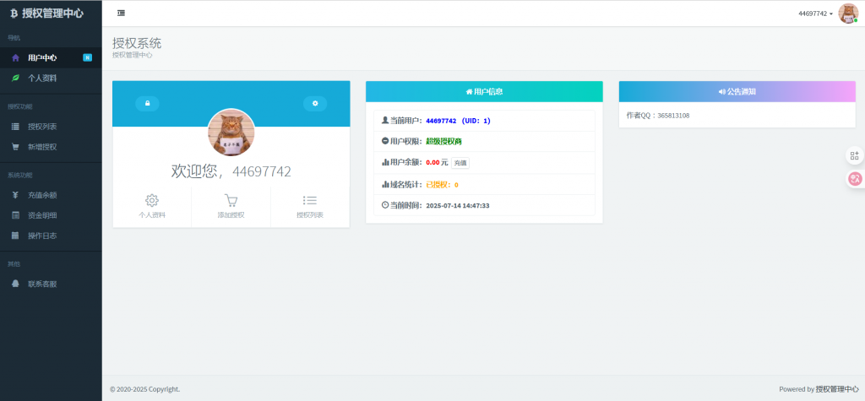Click the 授权列表 list icon in card
Screen dimensions: 865x401
pyautogui.click(x=310, y=201)
